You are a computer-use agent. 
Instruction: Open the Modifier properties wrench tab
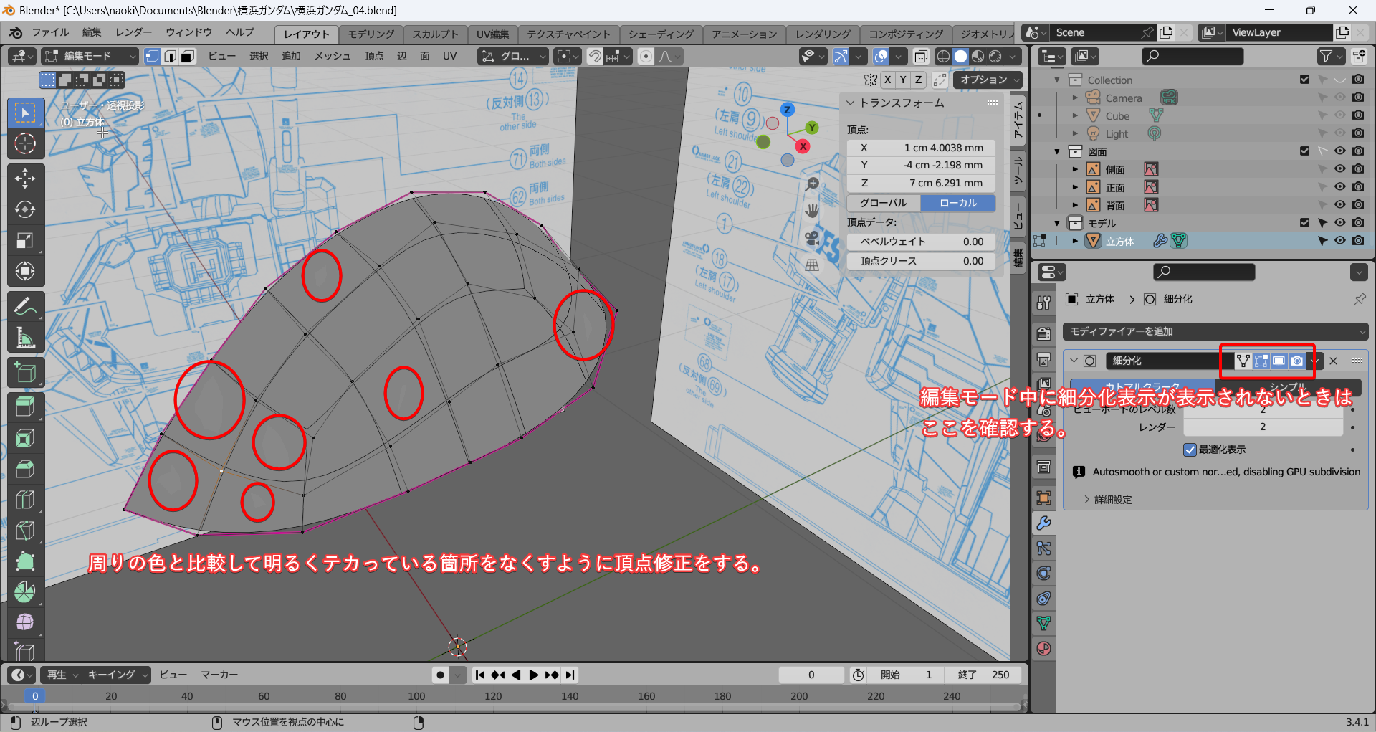(x=1043, y=523)
